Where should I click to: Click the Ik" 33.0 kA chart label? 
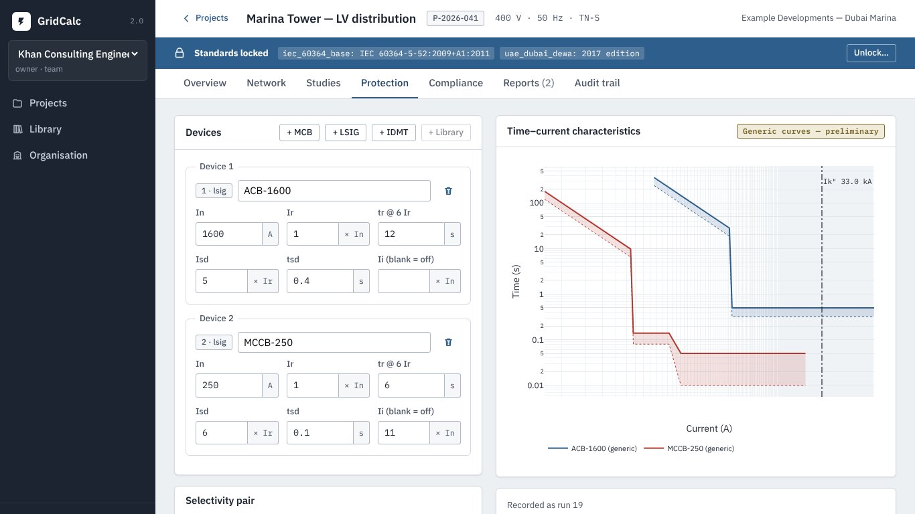[847, 181]
